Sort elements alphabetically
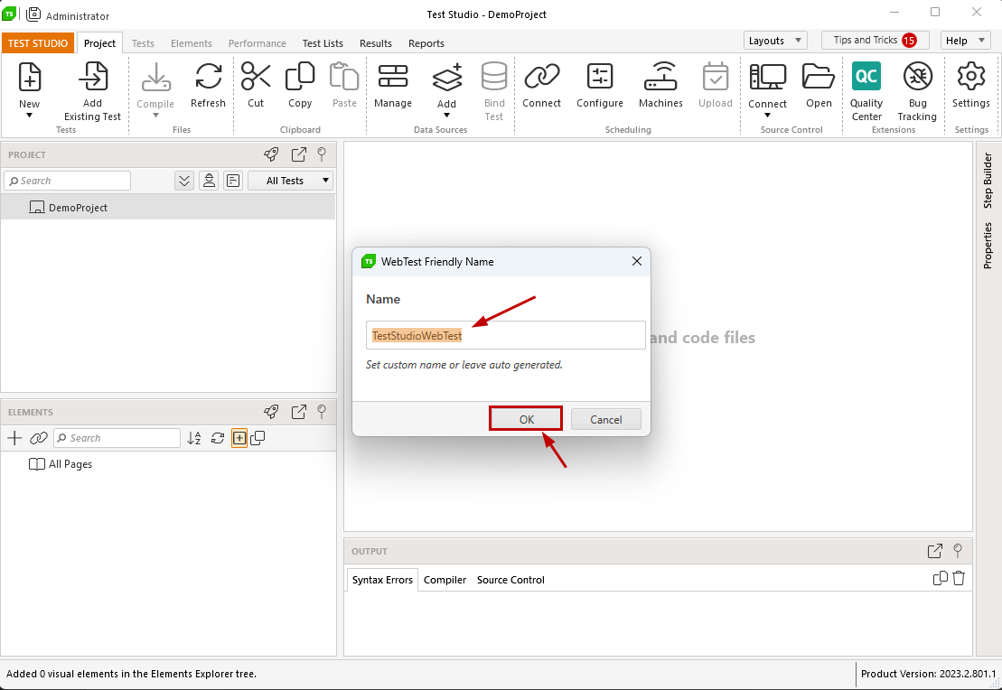The width and height of the screenshot is (1002, 690). pyautogui.click(x=194, y=438)
